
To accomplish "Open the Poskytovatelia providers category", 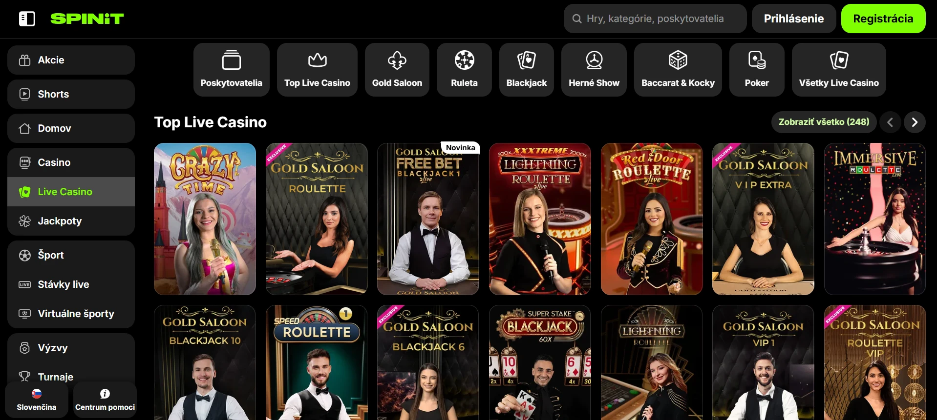I will (x=232, y=70).
